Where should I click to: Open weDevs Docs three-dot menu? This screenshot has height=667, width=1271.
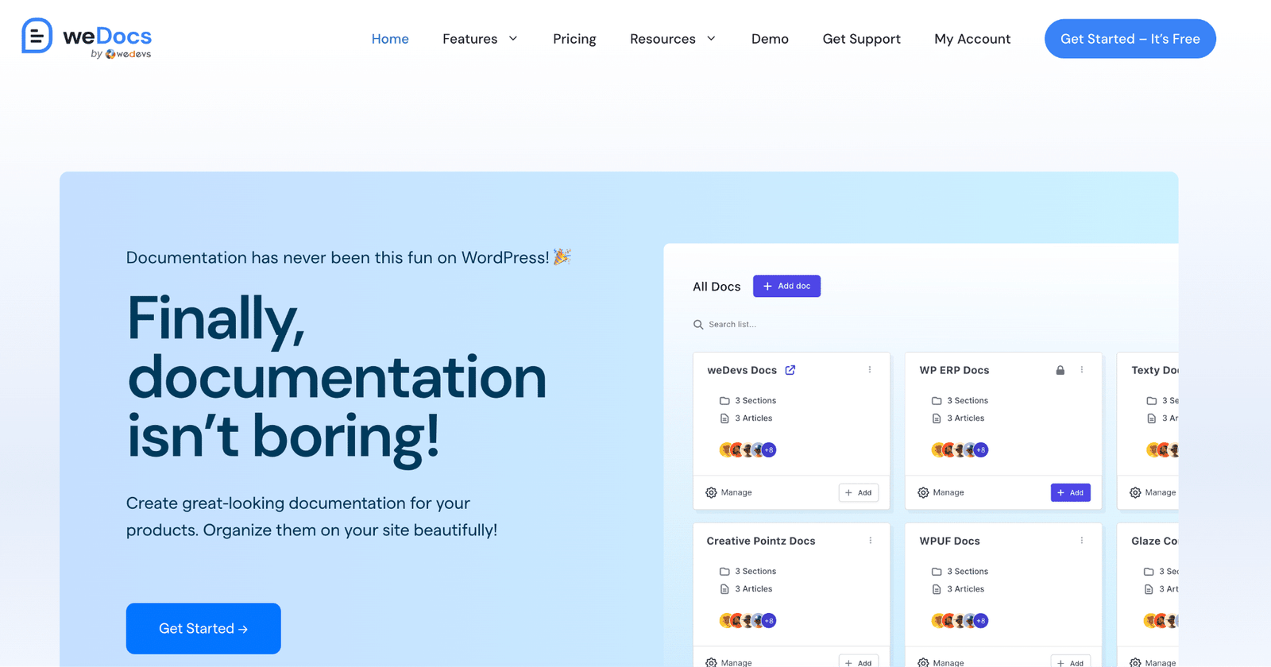870,370
